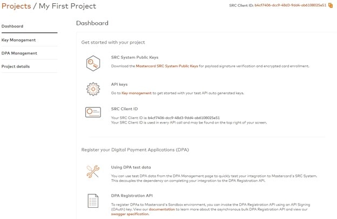The image size is (337, 219).
Task: Click the Using DPA test data heading
Action: (x=131, y=167)
